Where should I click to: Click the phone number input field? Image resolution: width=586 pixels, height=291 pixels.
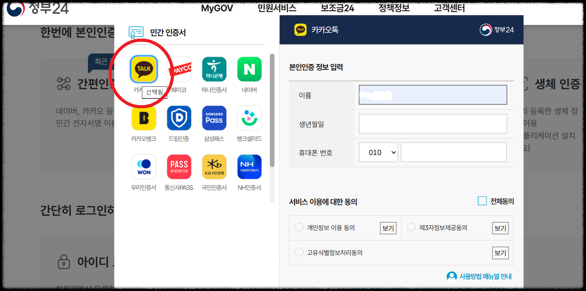(453, 152)
